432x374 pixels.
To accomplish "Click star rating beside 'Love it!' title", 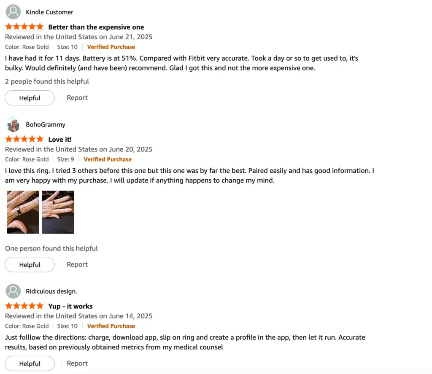I will [24, 139].
